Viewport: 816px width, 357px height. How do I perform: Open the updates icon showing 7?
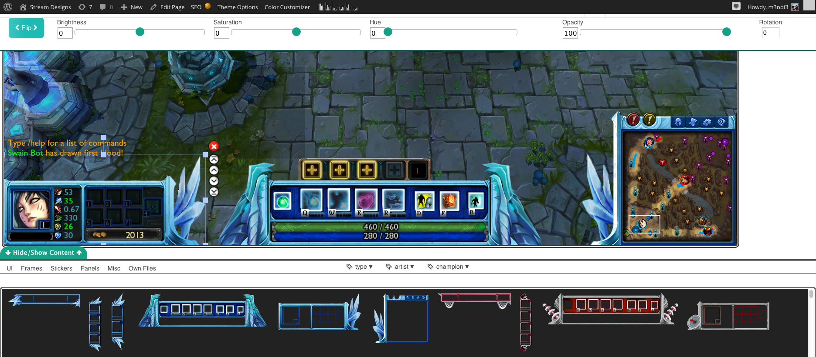[85, 7]
